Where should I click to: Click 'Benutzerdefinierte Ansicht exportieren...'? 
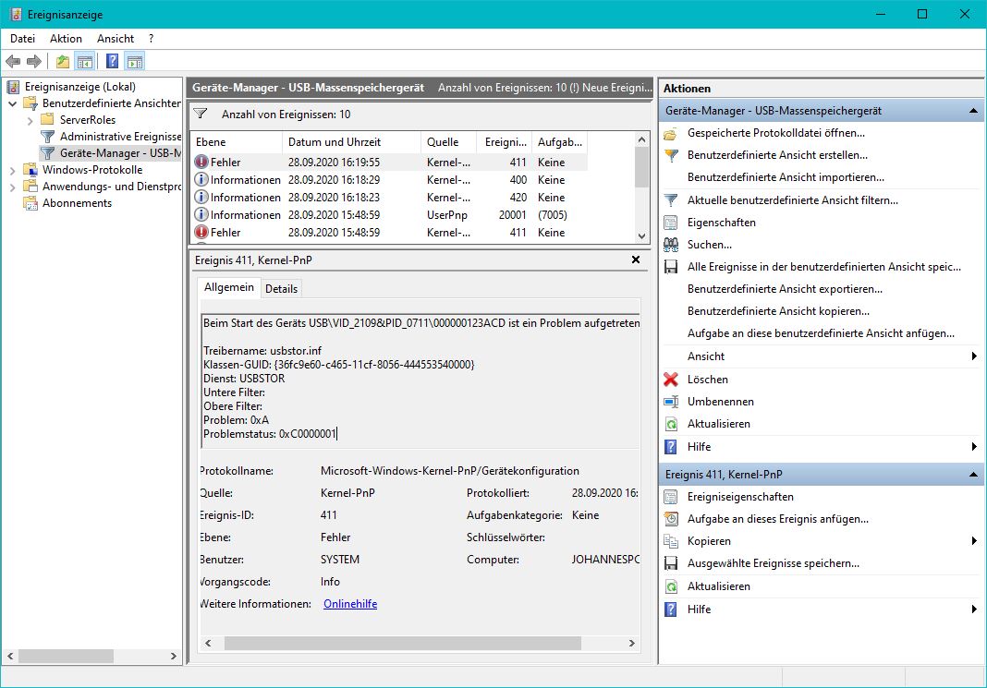point(785,289)
